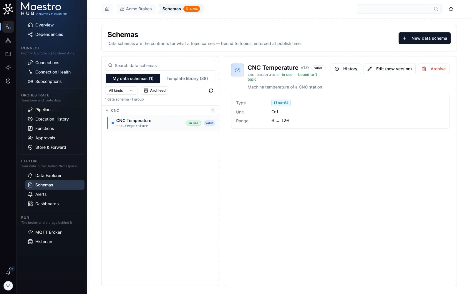Open the network topology rail icon
The height and width of the screenshot is (294, 471).
[x=8, y=40]
